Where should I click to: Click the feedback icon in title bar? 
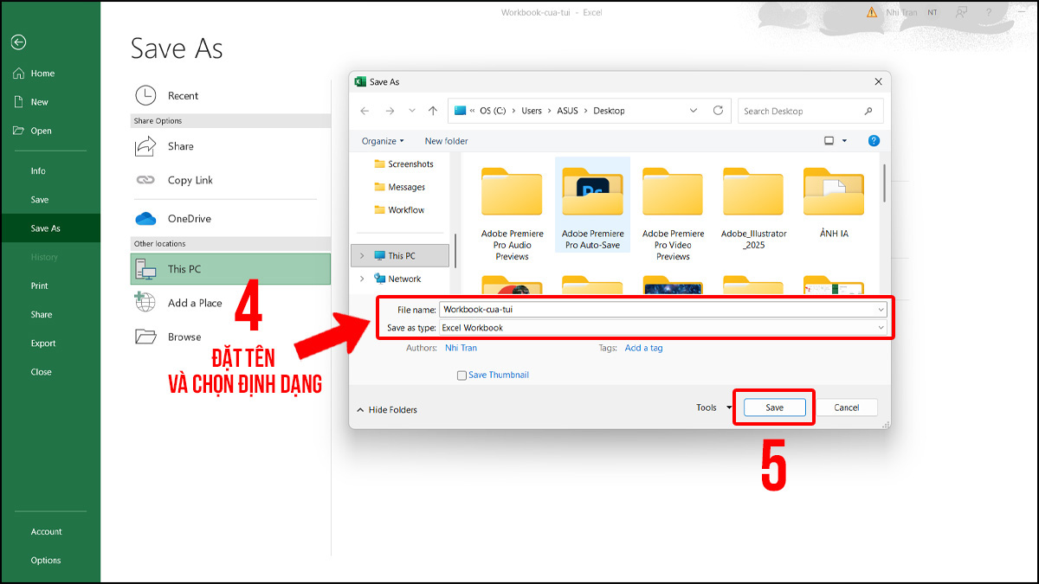point(960,12)
